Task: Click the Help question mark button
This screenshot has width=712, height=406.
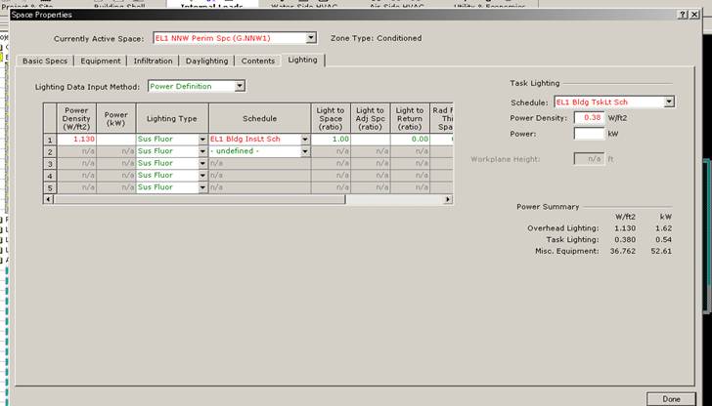Action: click(681, 16)
